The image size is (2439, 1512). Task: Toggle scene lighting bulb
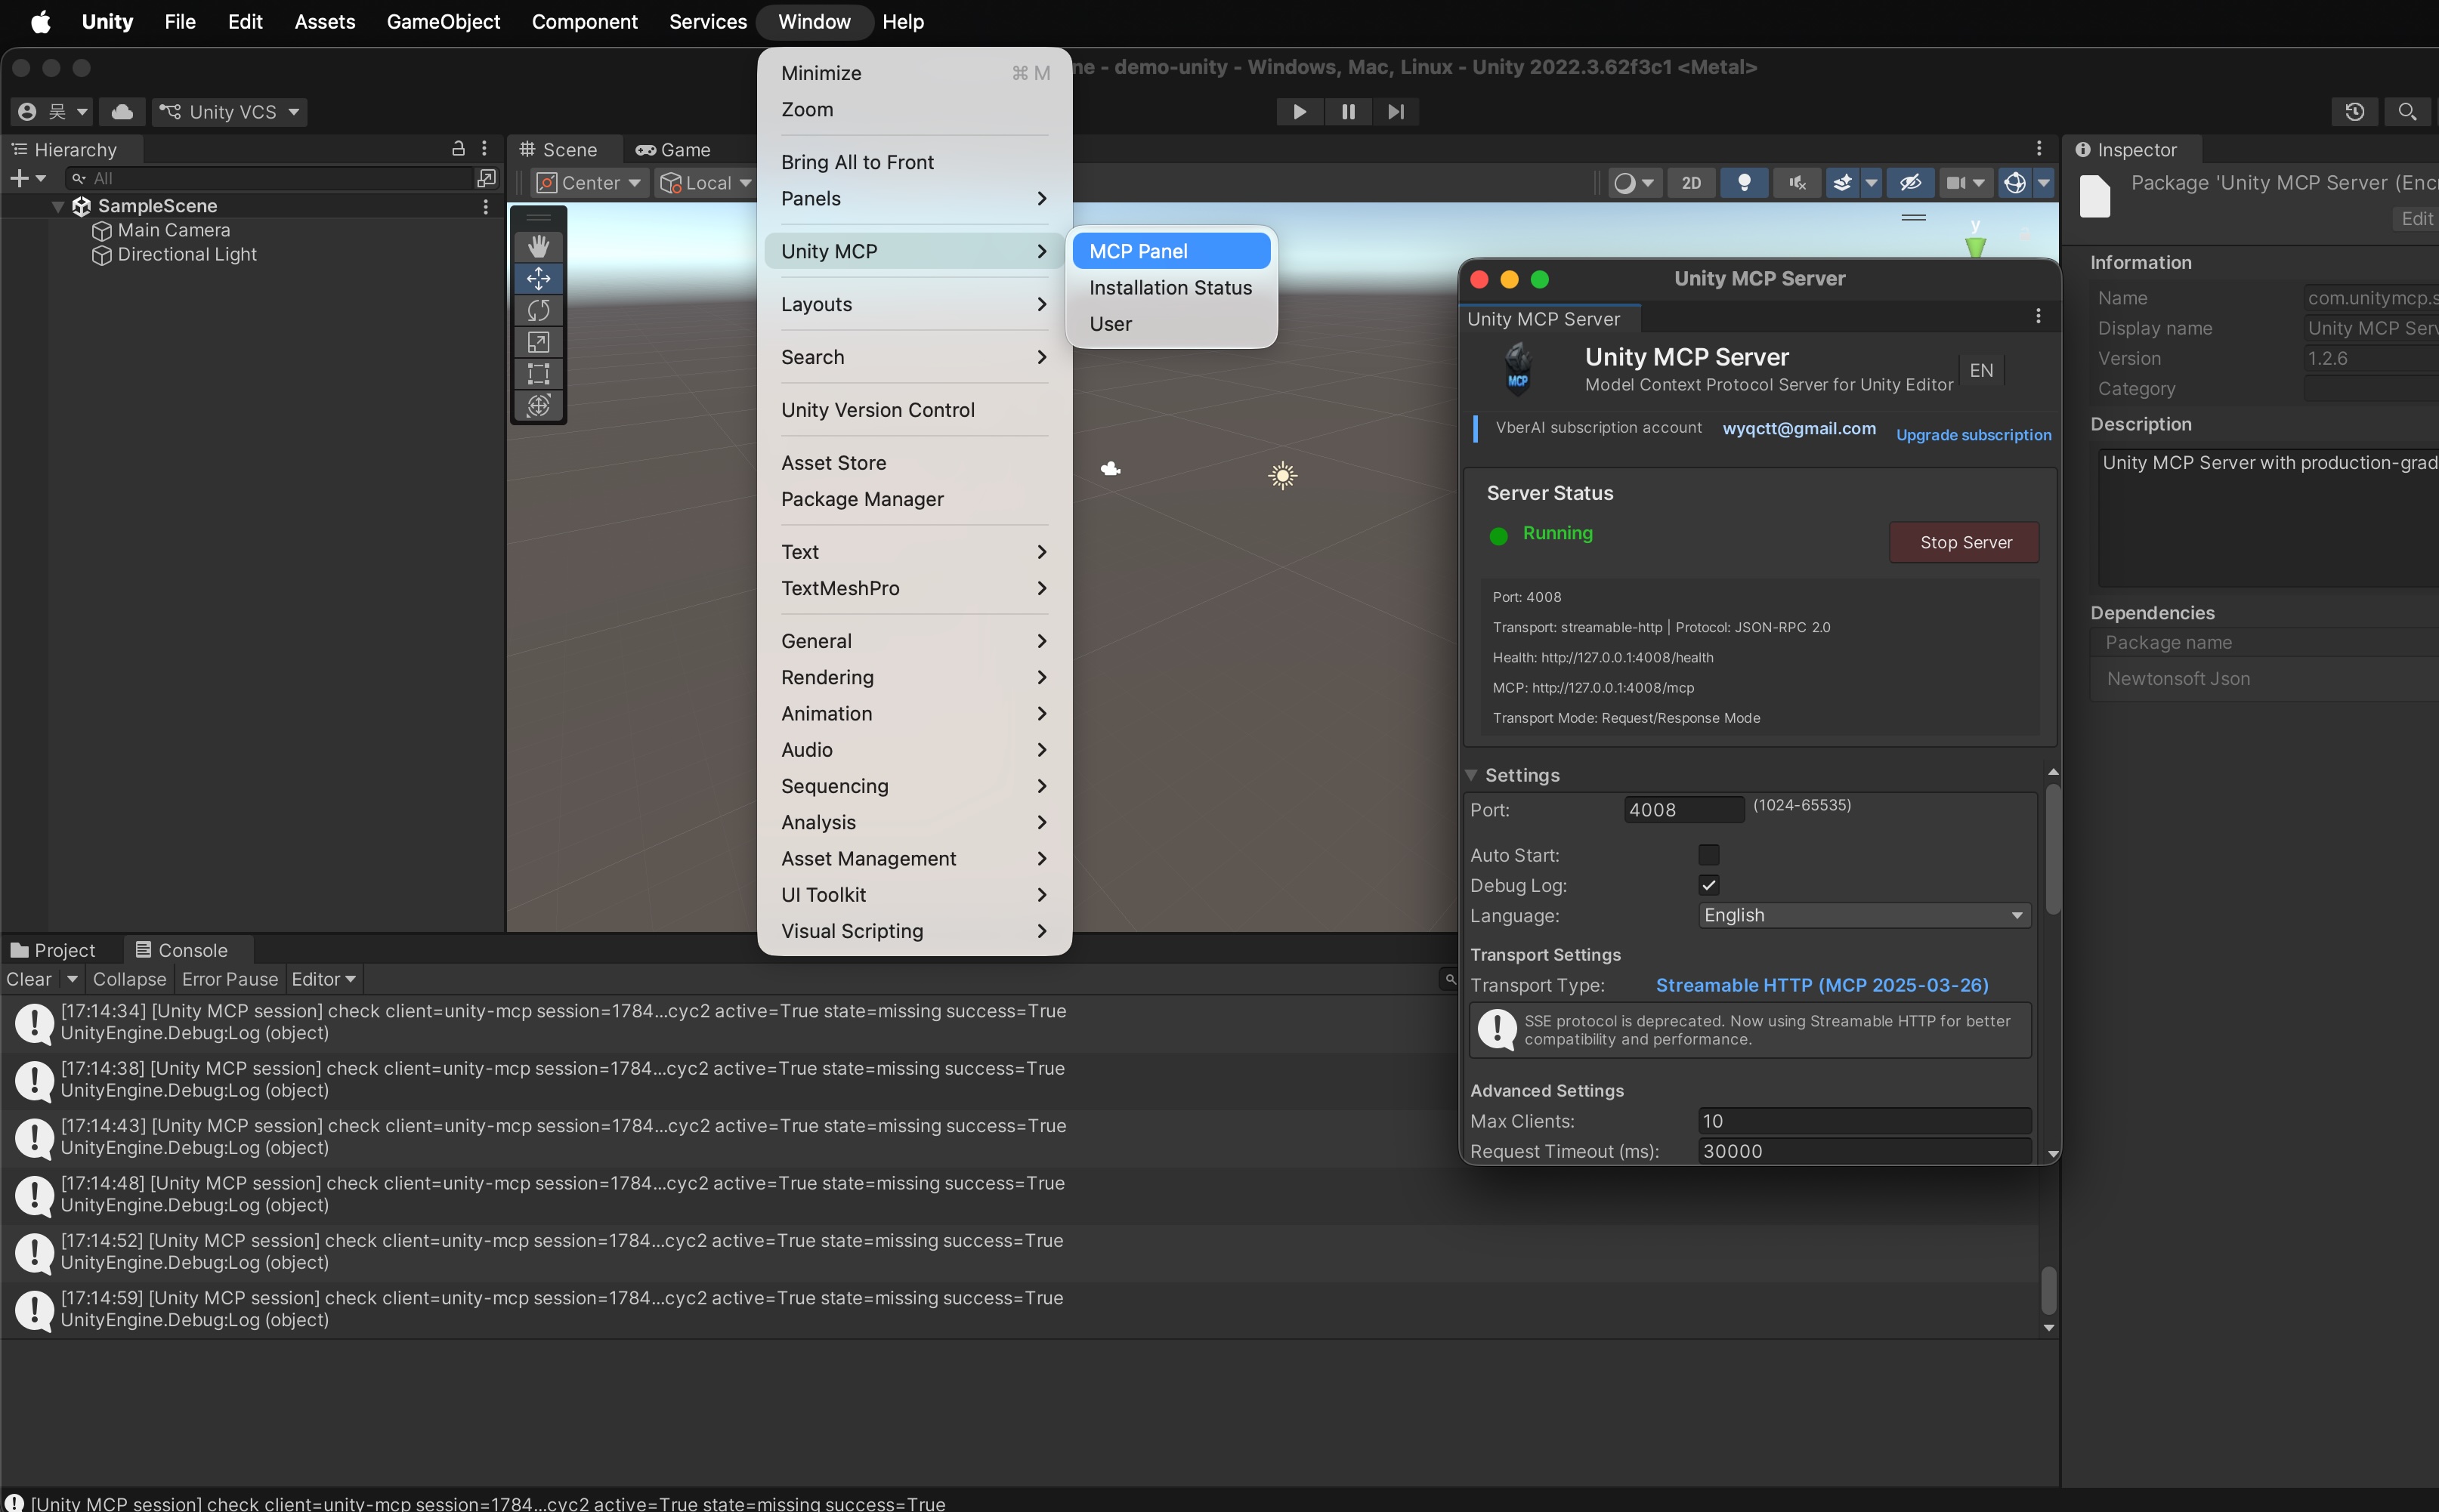coord(1744,183)
